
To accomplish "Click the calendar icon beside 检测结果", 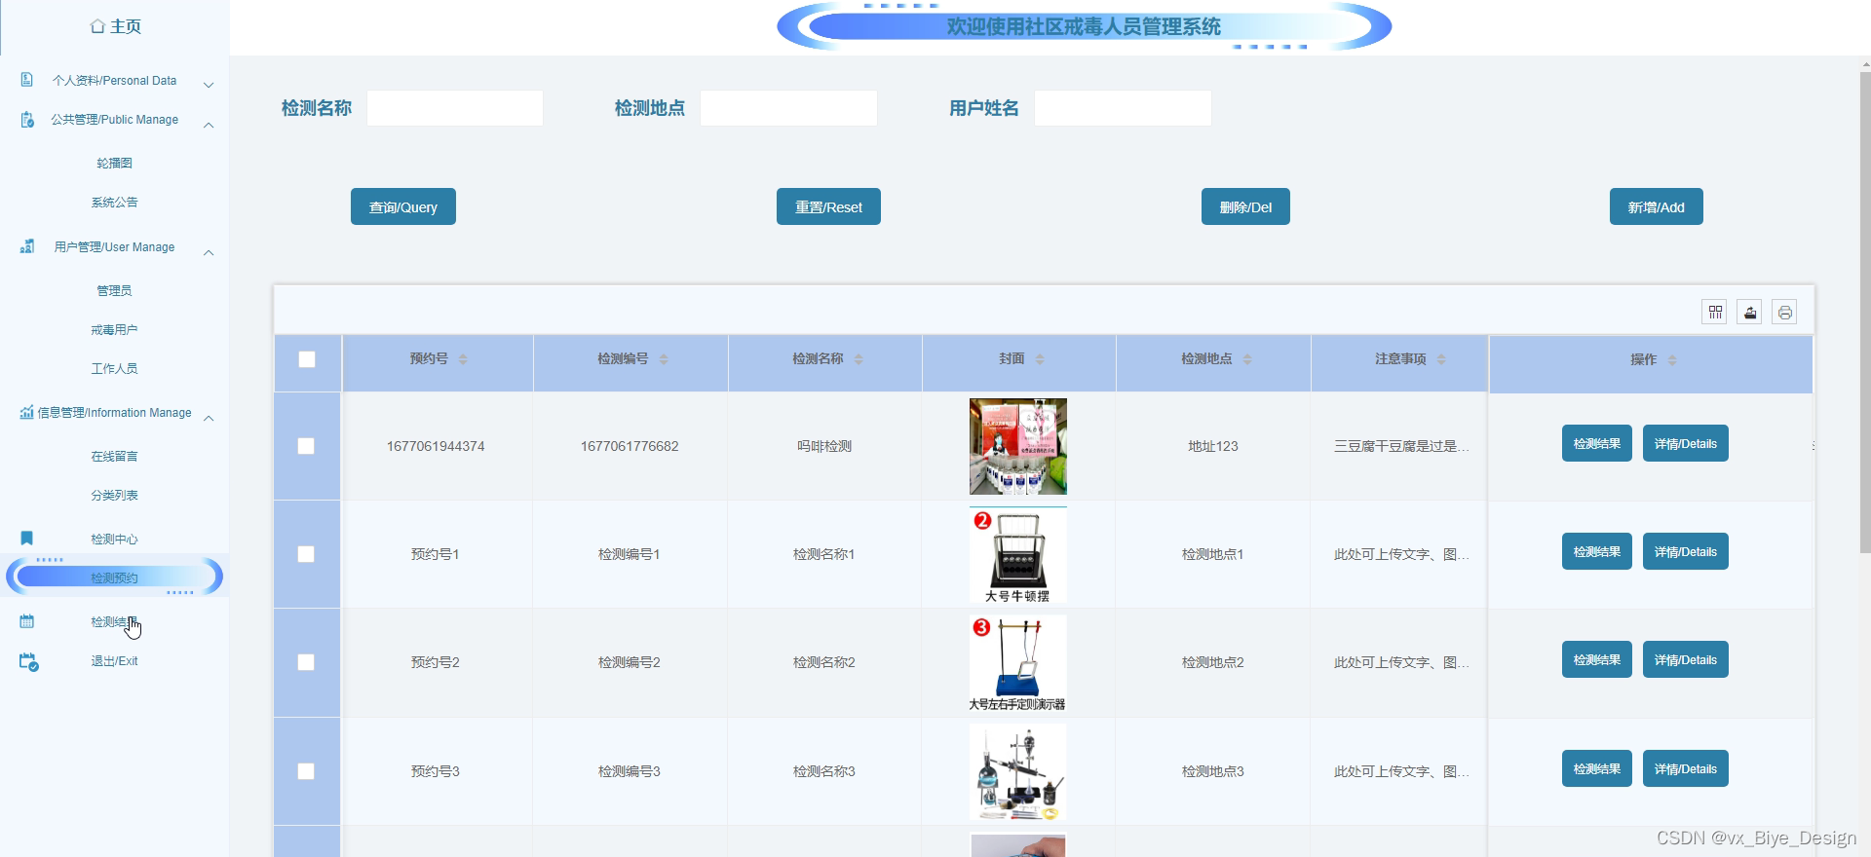I will click(27, 621).
